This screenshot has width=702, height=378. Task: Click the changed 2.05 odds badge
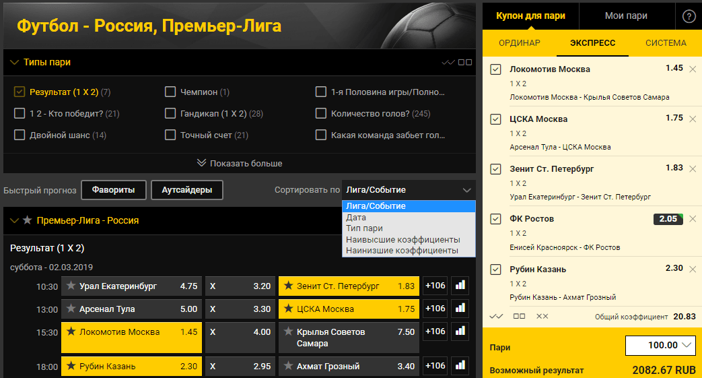click(x=668, y=219)
